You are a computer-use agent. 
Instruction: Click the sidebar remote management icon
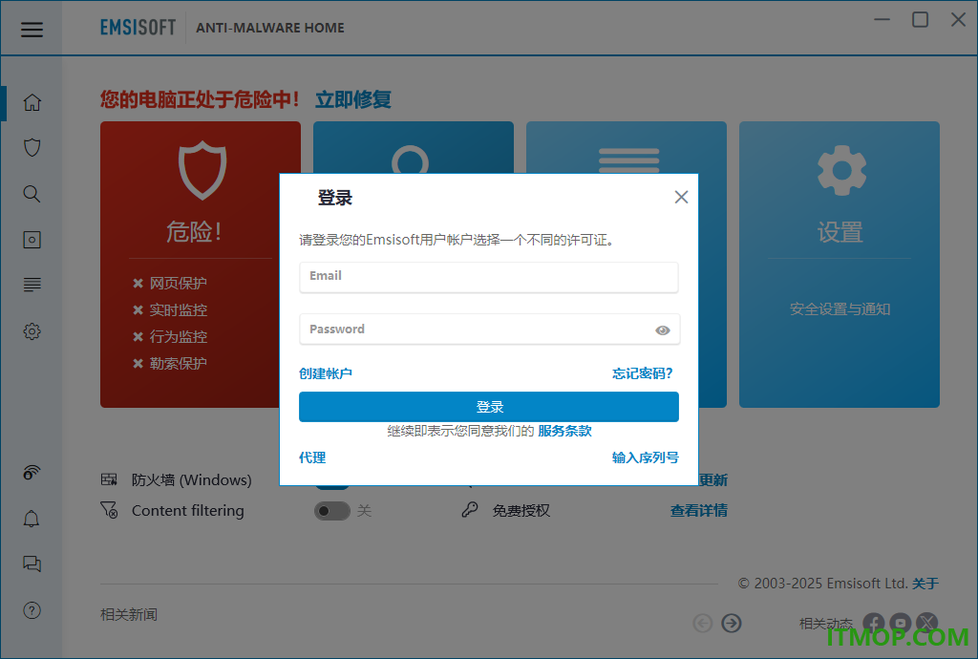click(x=32, y=473)
